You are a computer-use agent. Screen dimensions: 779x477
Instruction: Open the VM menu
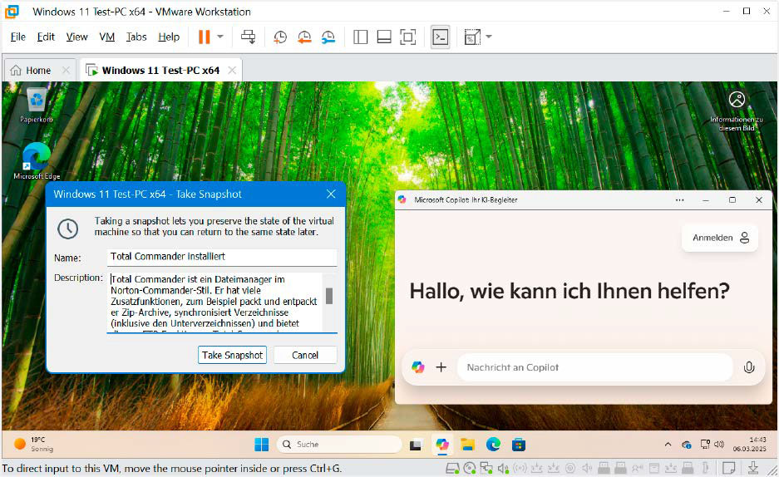[x=106, y=37]
